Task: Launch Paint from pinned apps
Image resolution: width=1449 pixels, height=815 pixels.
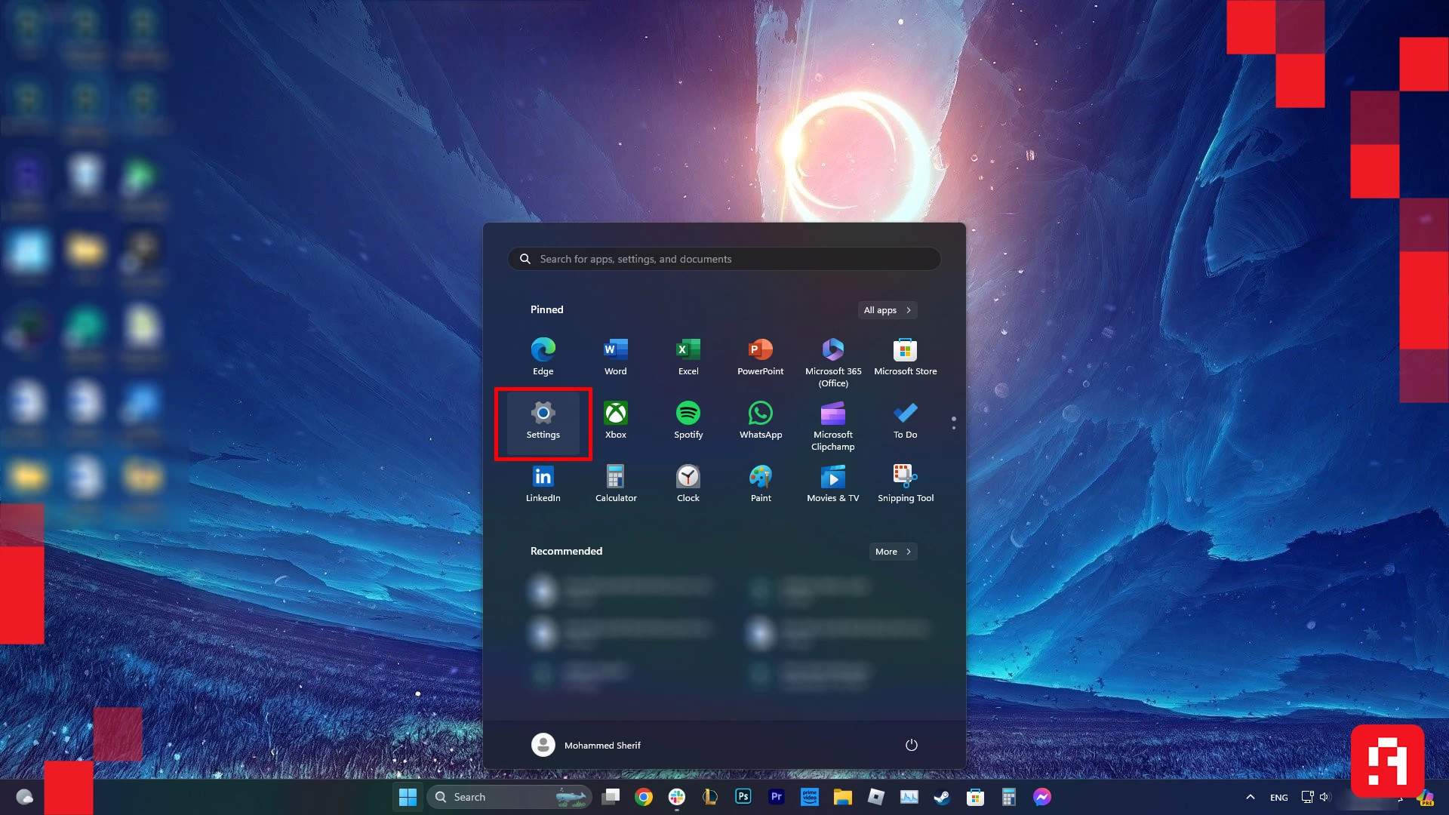Action: click(761, 484)
